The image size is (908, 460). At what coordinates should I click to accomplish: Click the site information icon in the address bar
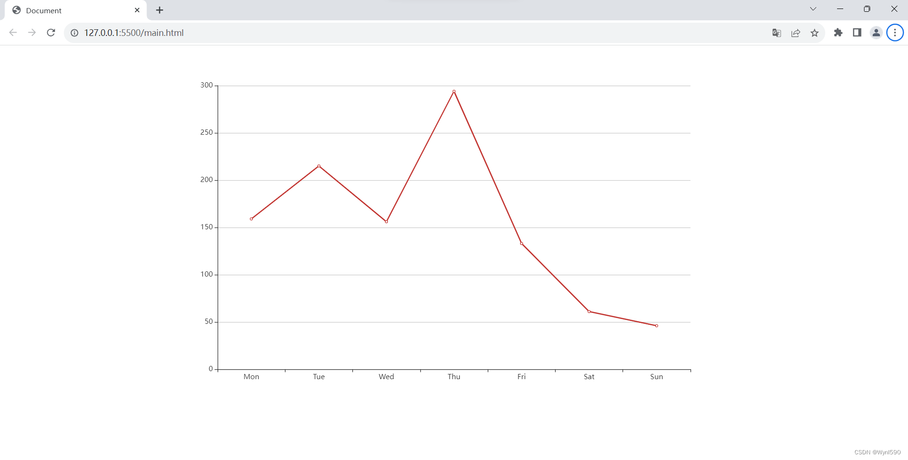74,33
